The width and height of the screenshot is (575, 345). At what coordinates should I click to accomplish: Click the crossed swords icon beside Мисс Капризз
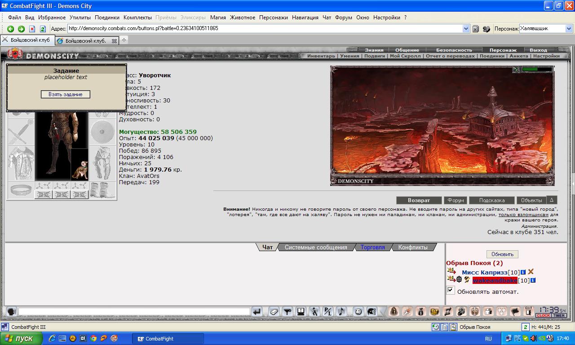(531, 272)
